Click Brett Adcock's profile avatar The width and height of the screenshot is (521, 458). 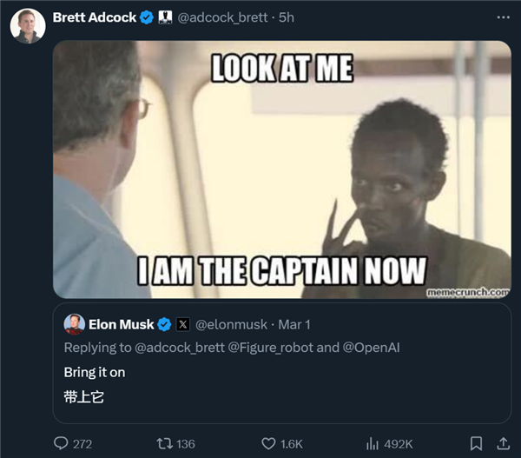coord(27,25)
